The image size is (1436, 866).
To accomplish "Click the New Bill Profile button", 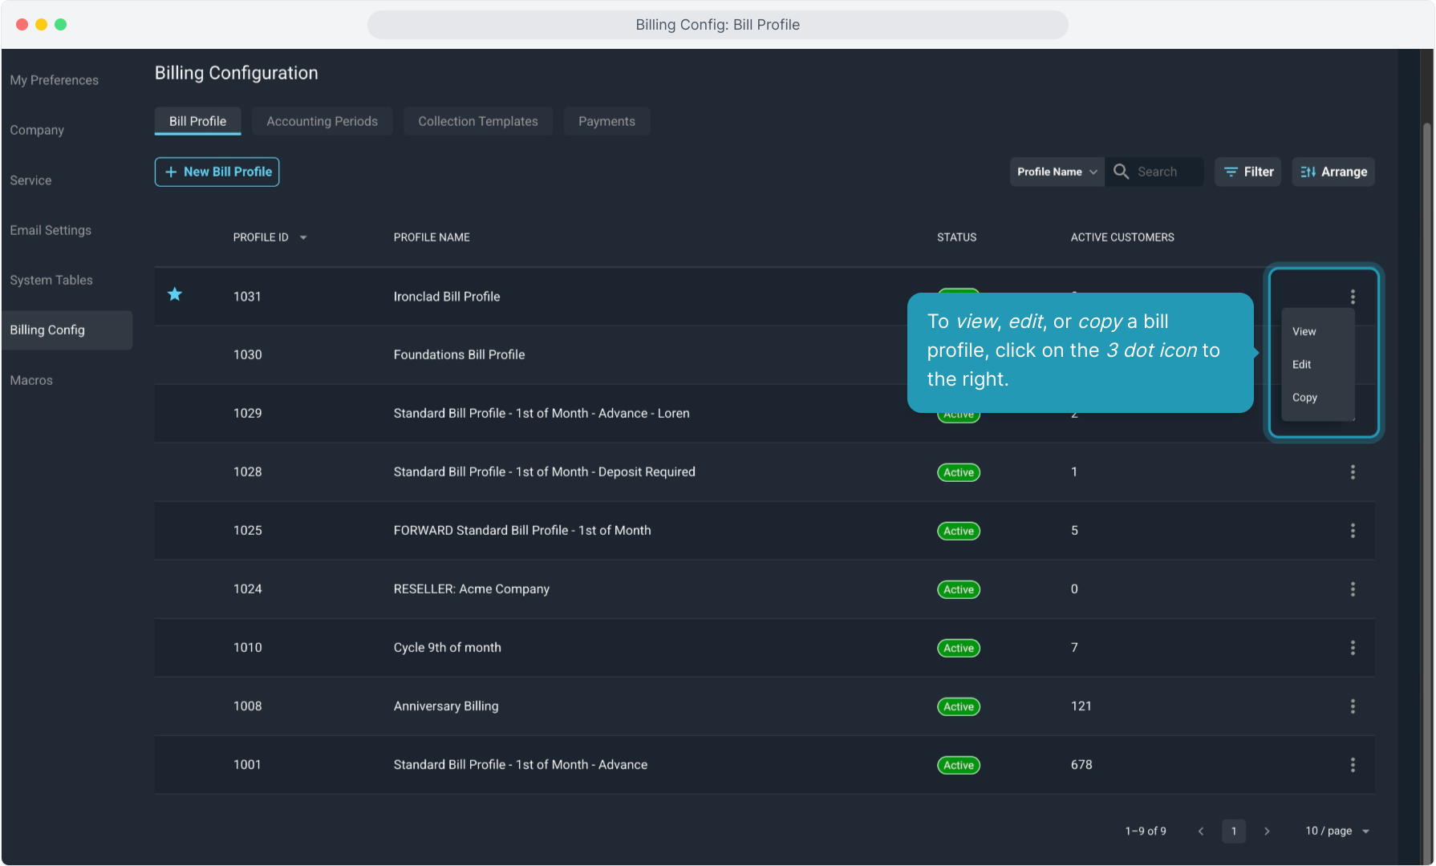I will 217,172.
